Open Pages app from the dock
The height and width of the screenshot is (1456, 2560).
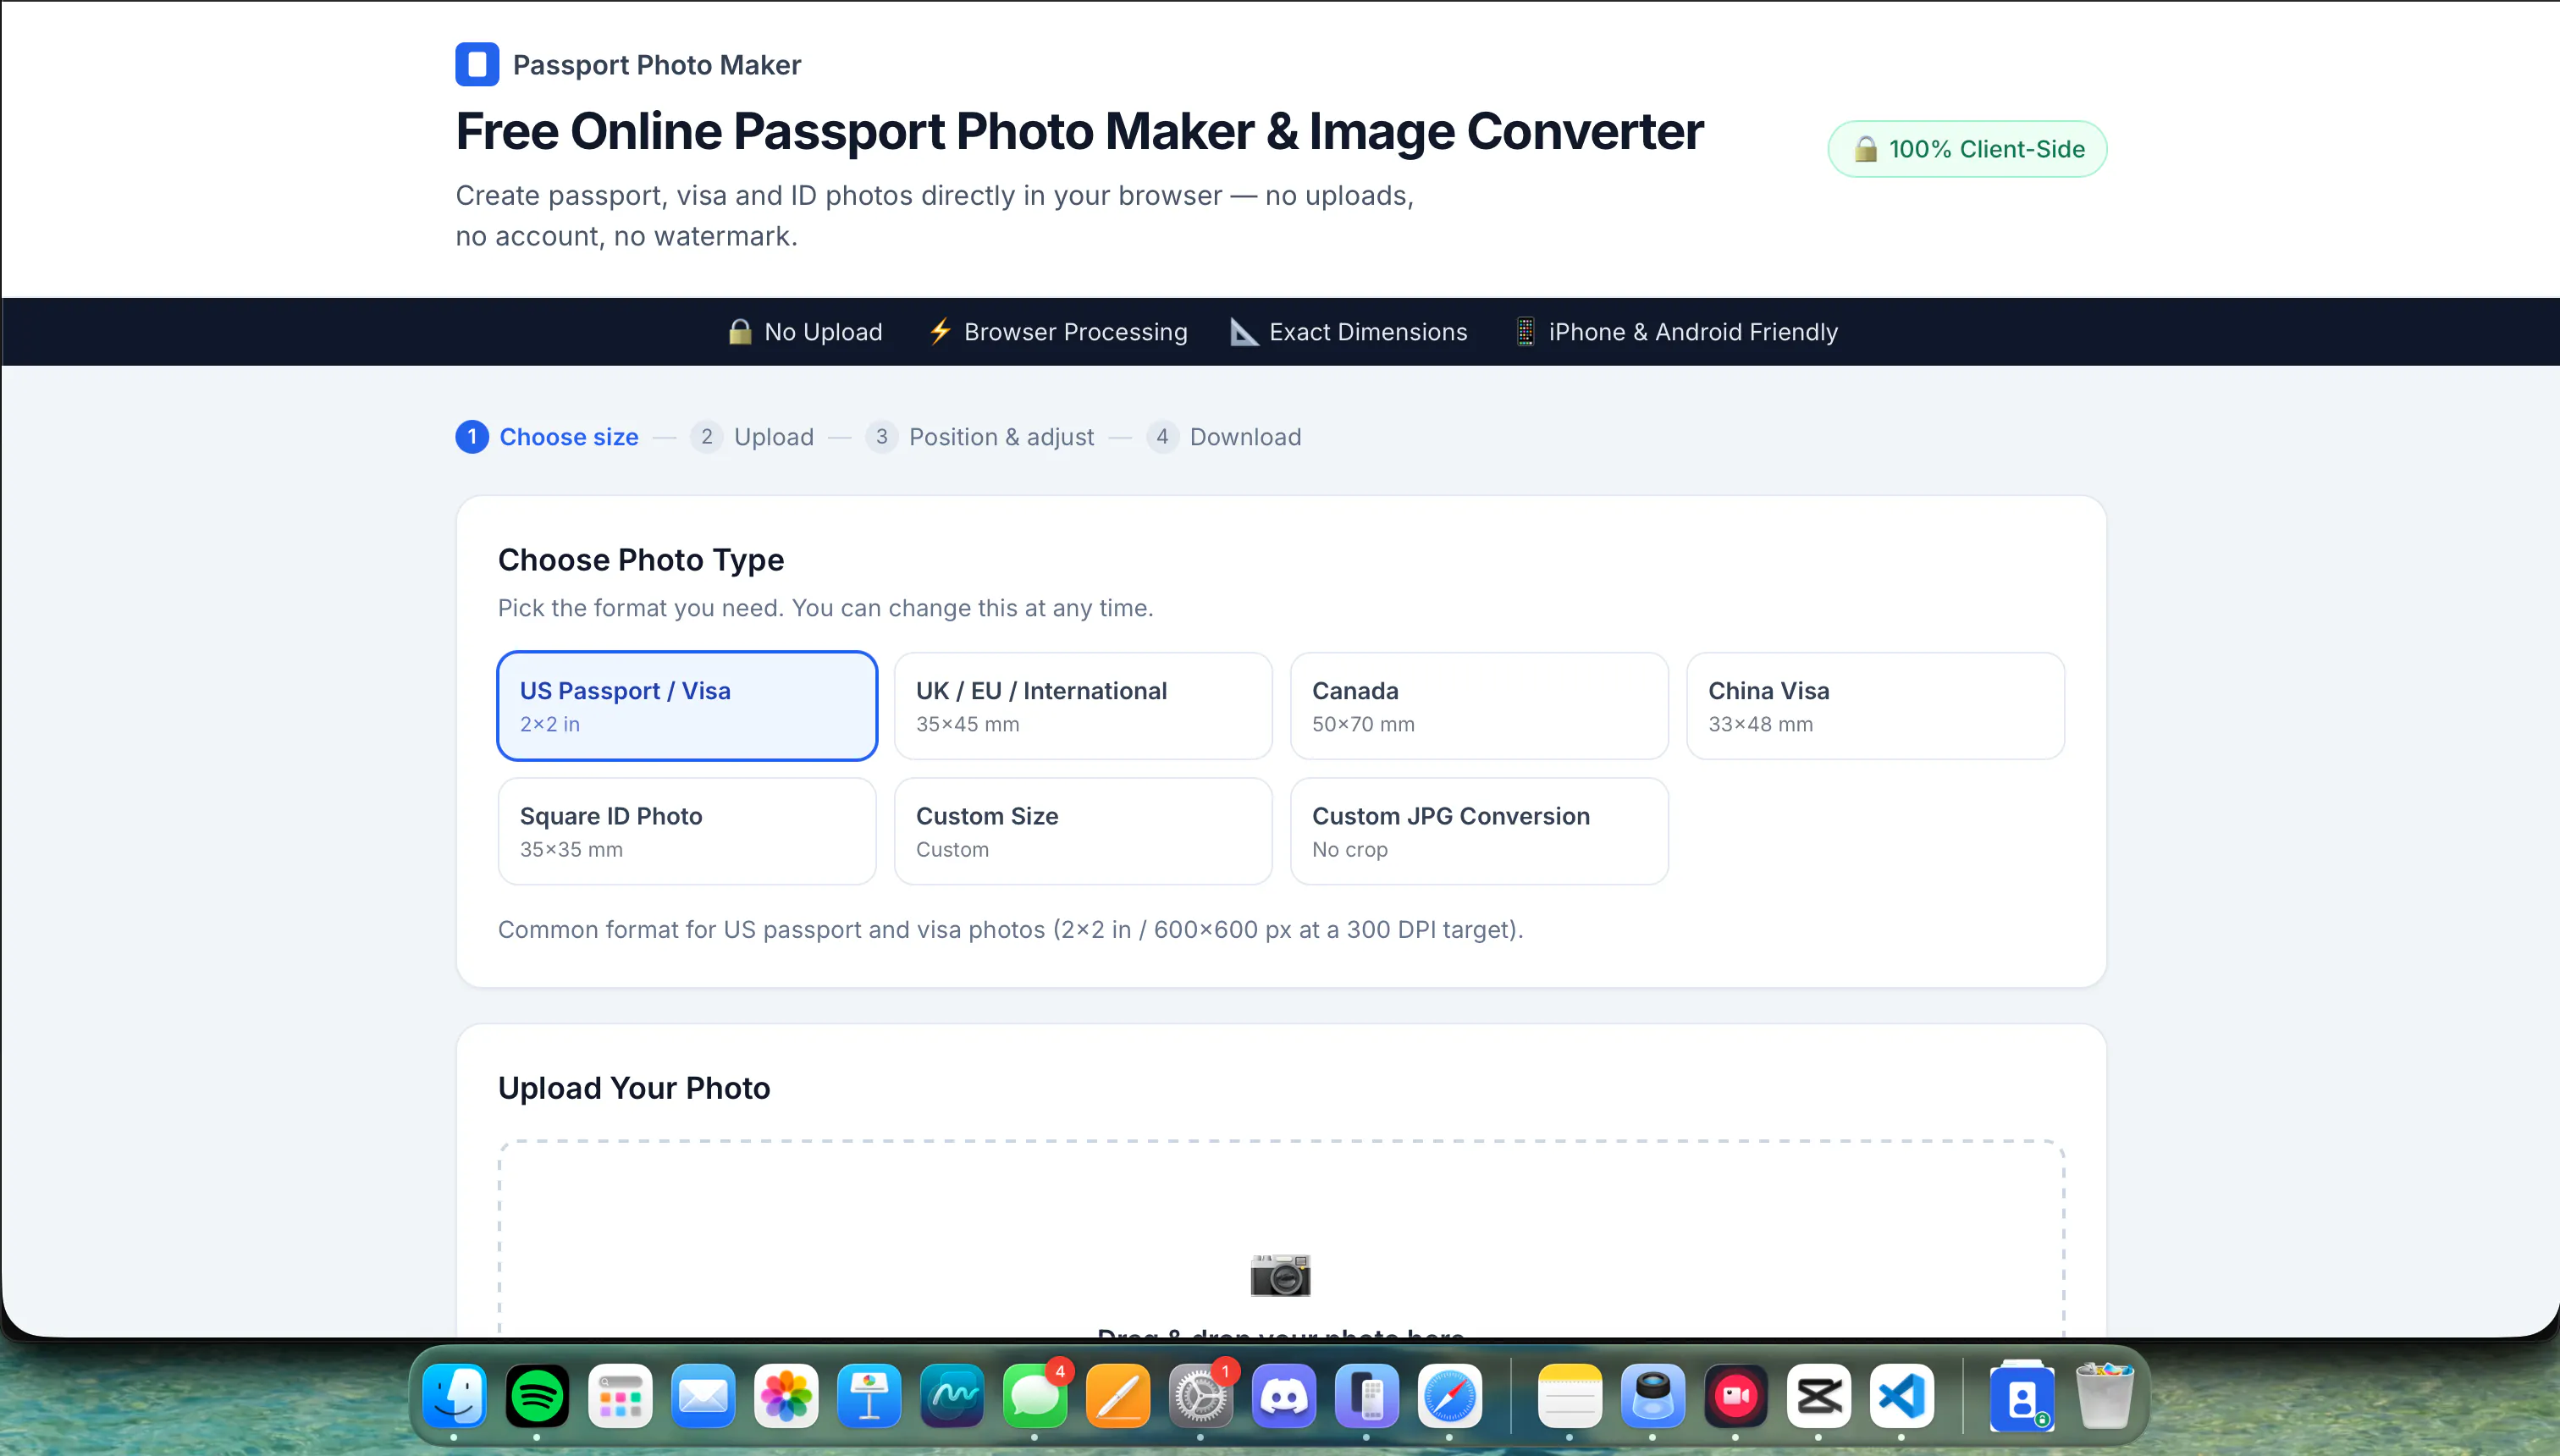[1118, 1396]
